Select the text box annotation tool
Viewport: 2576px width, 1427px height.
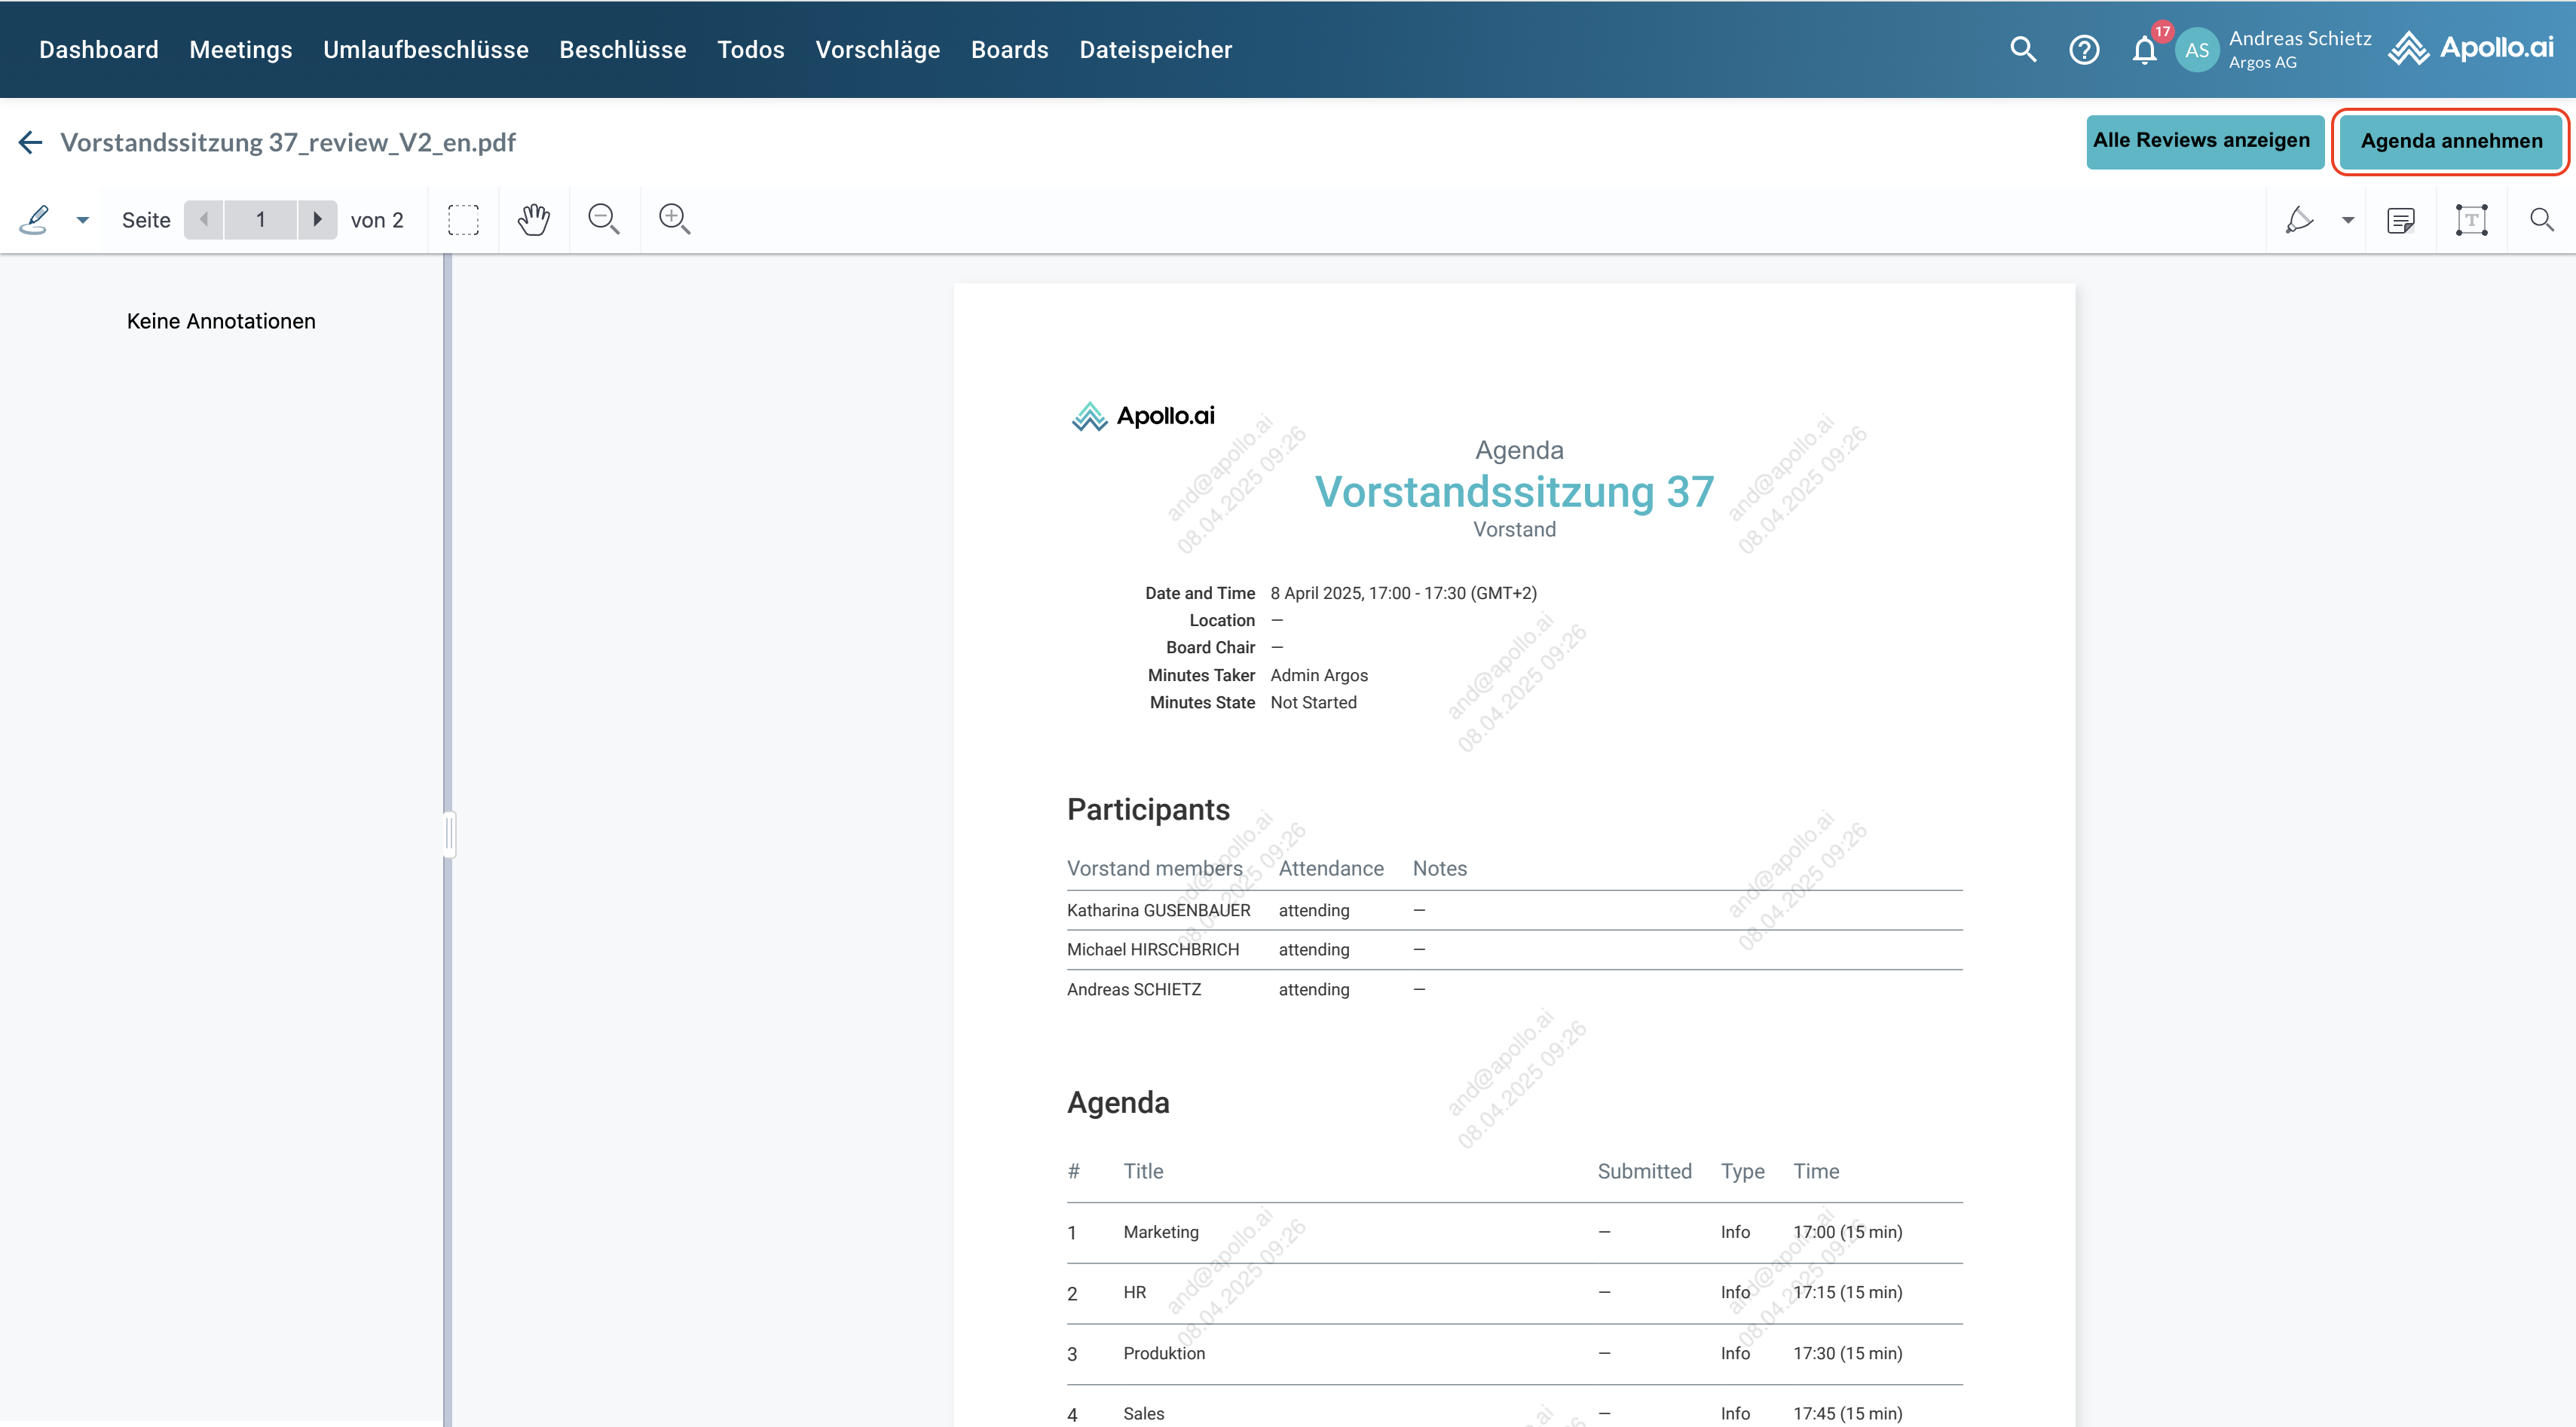pos(2471,219)
